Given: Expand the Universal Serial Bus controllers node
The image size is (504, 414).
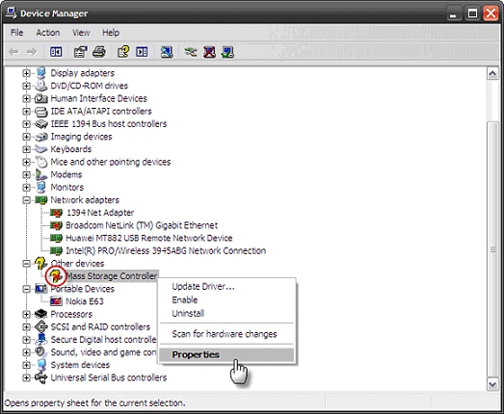Looking at the screenshot, I should pyautogui.click(x=26, y=377).
